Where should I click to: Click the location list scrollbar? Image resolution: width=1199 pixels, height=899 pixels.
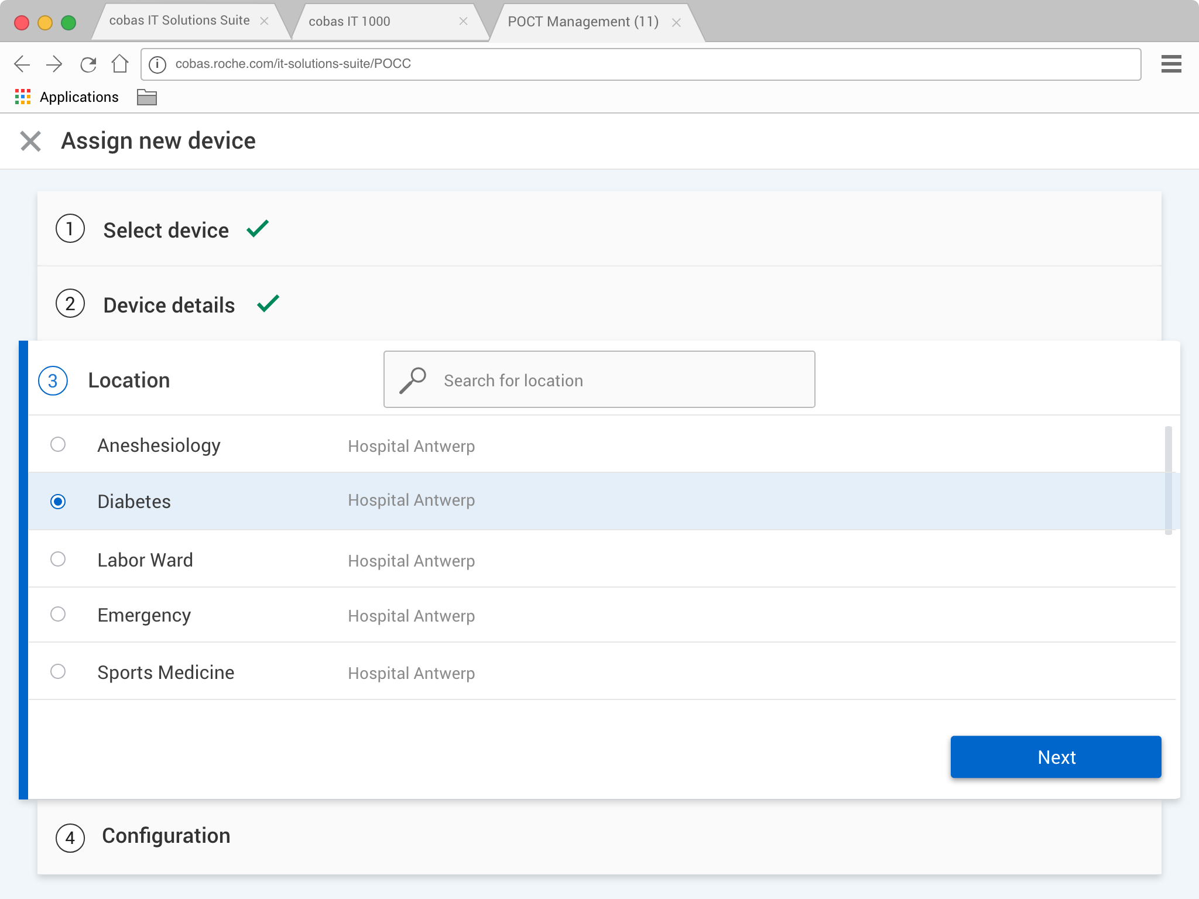click(x=1168, y=480)
